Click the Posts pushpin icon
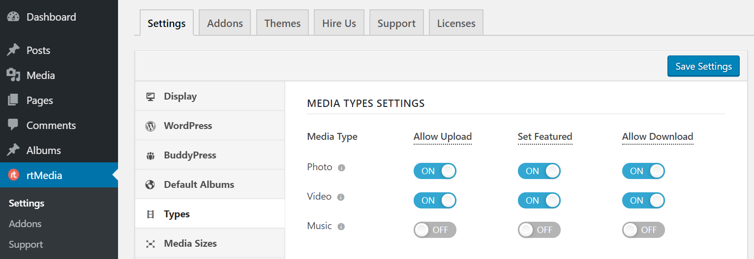Image resolution: width=754 pixels, height=259 pixels. 13,50
